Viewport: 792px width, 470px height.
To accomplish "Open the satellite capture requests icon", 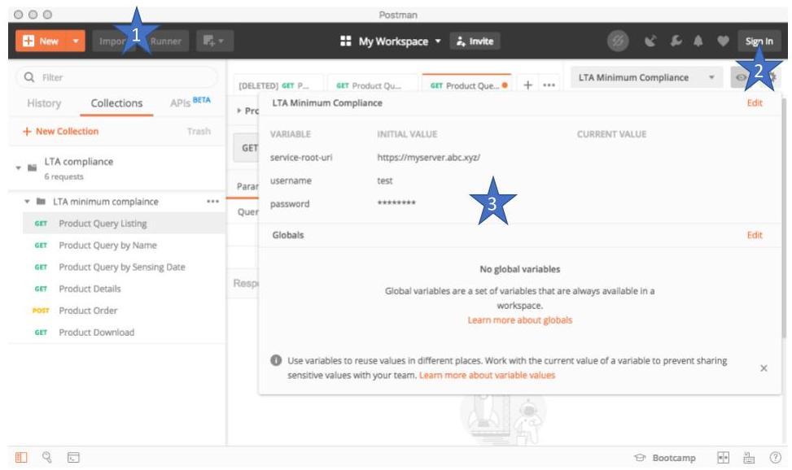I will [x=650, y=41].
